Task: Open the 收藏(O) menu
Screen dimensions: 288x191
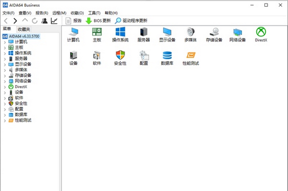Action: click(77, 13)
